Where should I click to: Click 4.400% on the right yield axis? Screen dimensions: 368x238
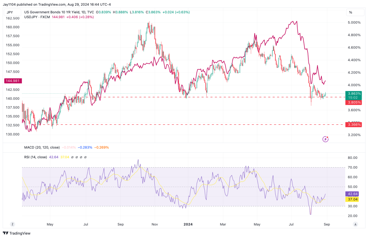point(354,60)
